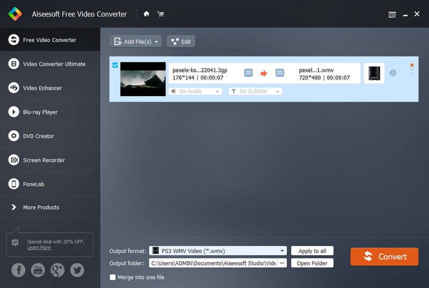Open the YouTube social icon
Screen dimensions: 429x288
coord(38,270)
